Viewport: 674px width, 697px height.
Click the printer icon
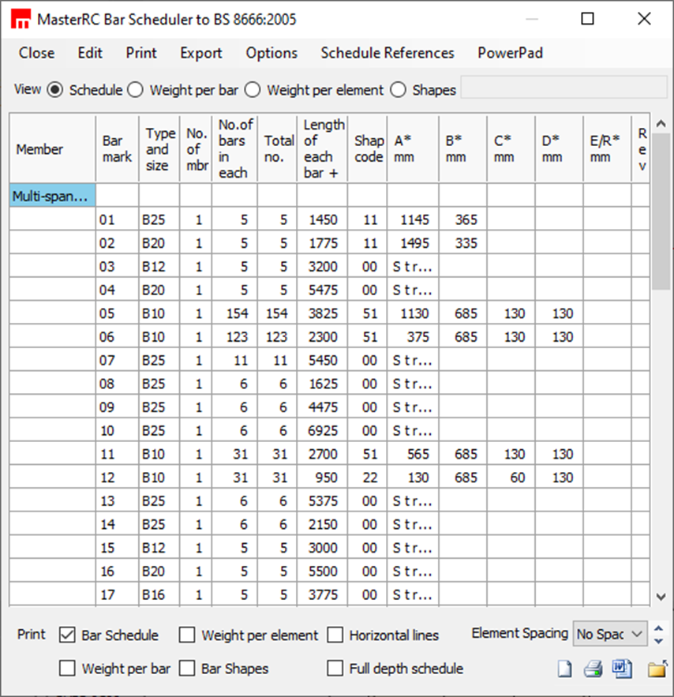593,668
